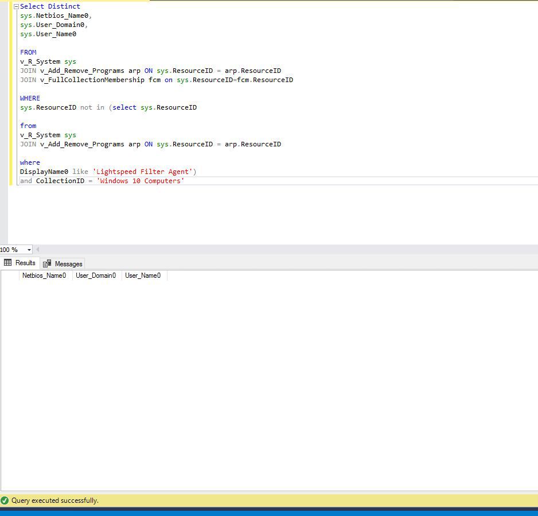Click the User_Domain0 column header
Viewport: 538px width, 516px height.
click(96, 276)
